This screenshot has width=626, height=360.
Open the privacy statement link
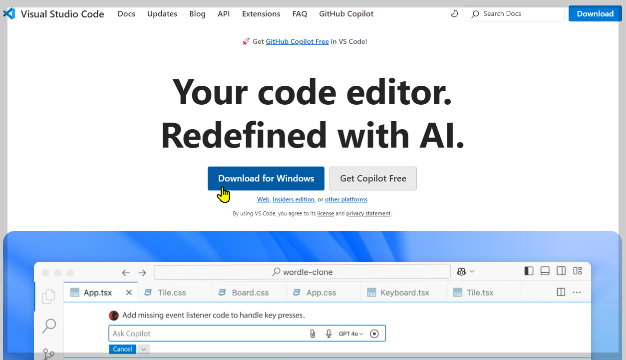pos(368,213)
